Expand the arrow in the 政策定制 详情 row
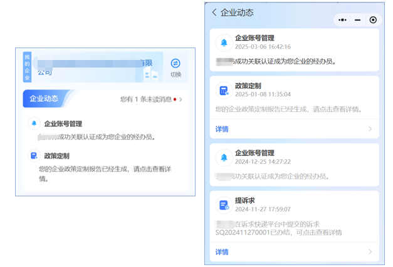The height and width of the screenshot is (267, 393). (x=370, y=129)
